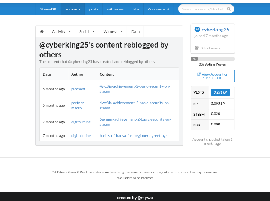Open SteemDB home in navbar

coord(48,9)
